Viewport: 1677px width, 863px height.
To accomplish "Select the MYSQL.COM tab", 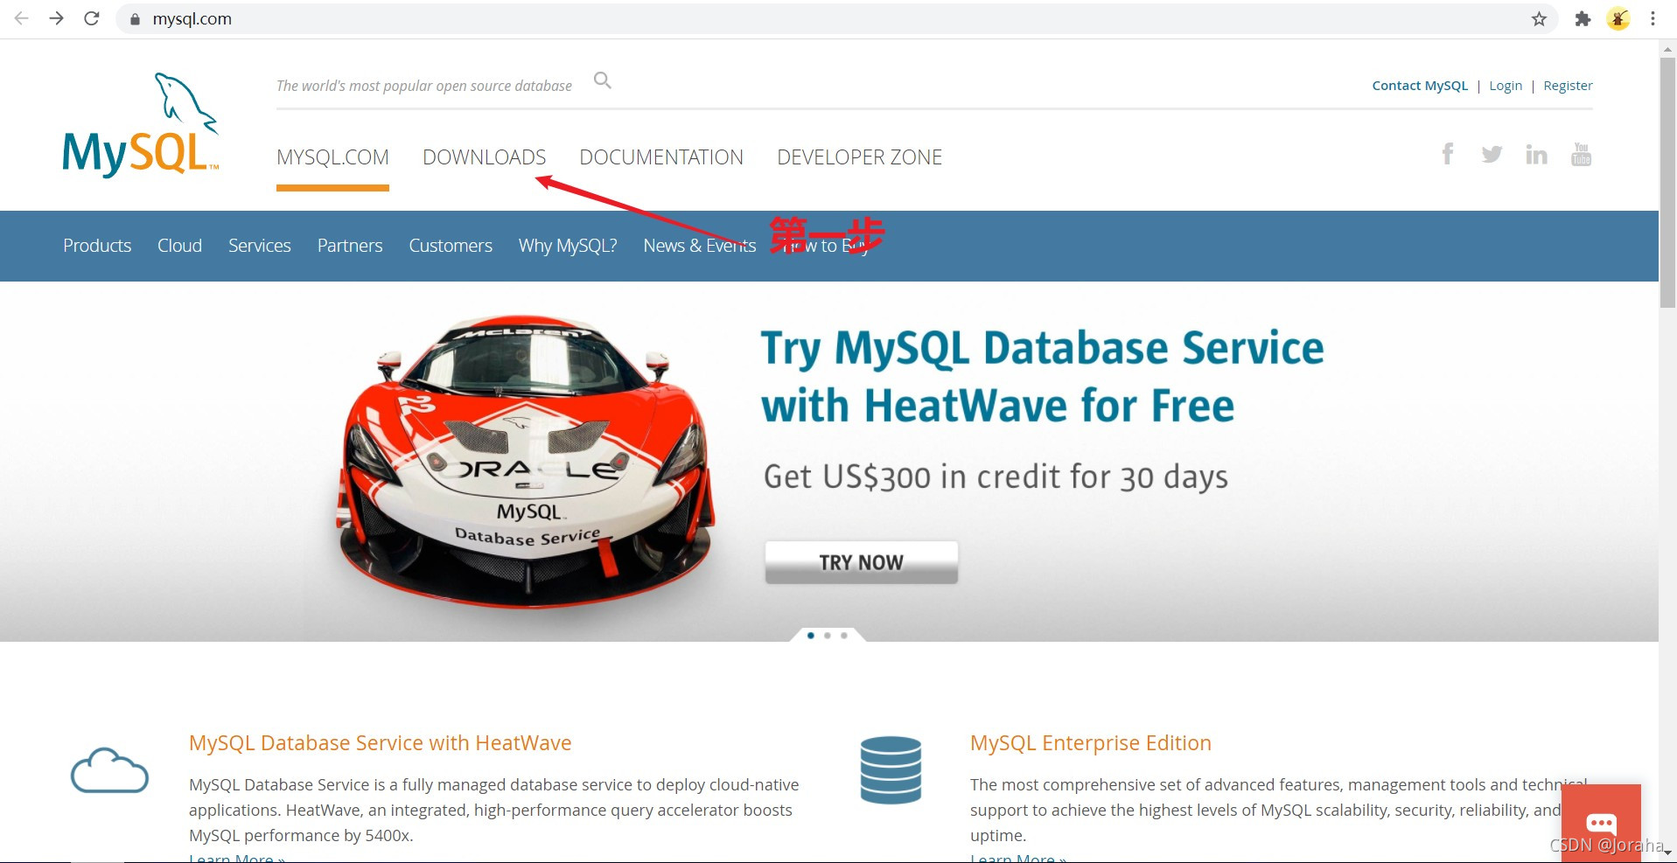I will pyautogui.click(x=332, y=157).
